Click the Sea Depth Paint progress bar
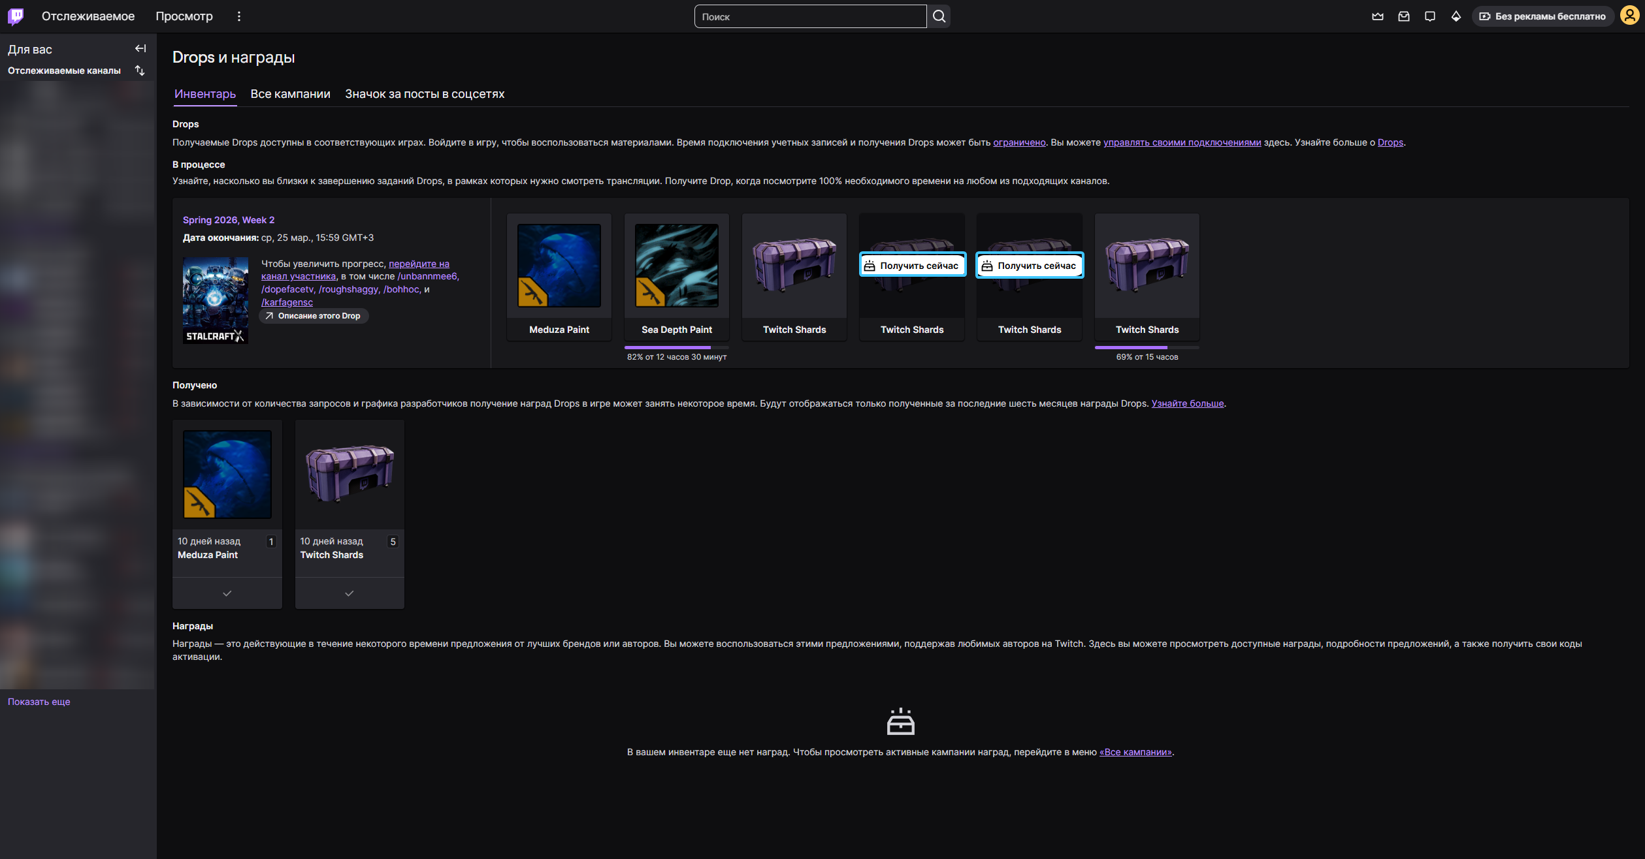This screenshot has height=859, width=1645. pyautogui.click(x=676, y=347)
